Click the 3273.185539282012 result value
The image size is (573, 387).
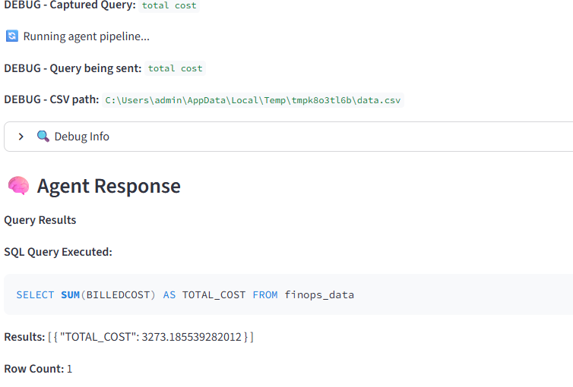(x=191, y=336)
